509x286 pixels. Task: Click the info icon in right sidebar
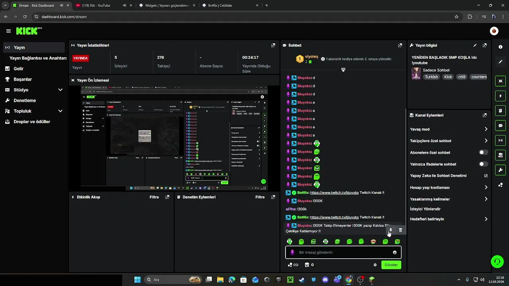500,47
